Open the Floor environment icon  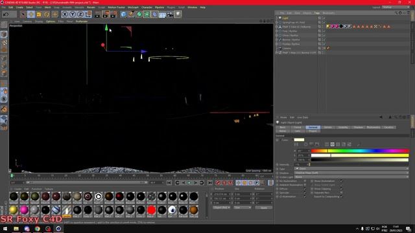point(163,14)
